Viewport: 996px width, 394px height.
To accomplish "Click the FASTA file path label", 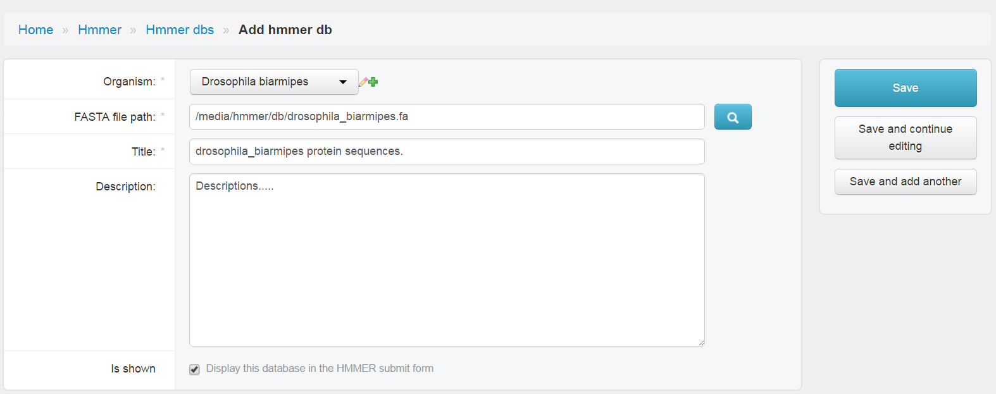I will 115,117.
